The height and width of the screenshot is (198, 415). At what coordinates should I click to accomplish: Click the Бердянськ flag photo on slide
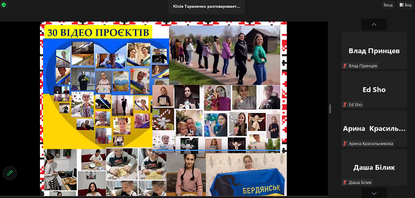coord(246,175)
